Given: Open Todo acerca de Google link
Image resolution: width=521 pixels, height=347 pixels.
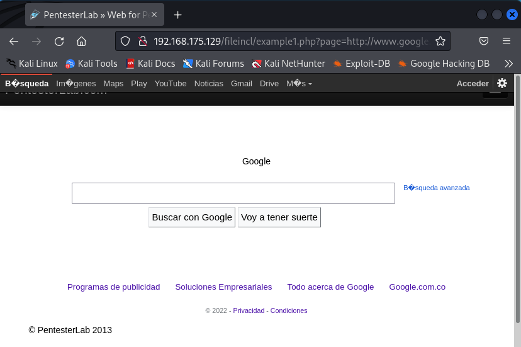Looking at the screenshot, I should (330, 287).
